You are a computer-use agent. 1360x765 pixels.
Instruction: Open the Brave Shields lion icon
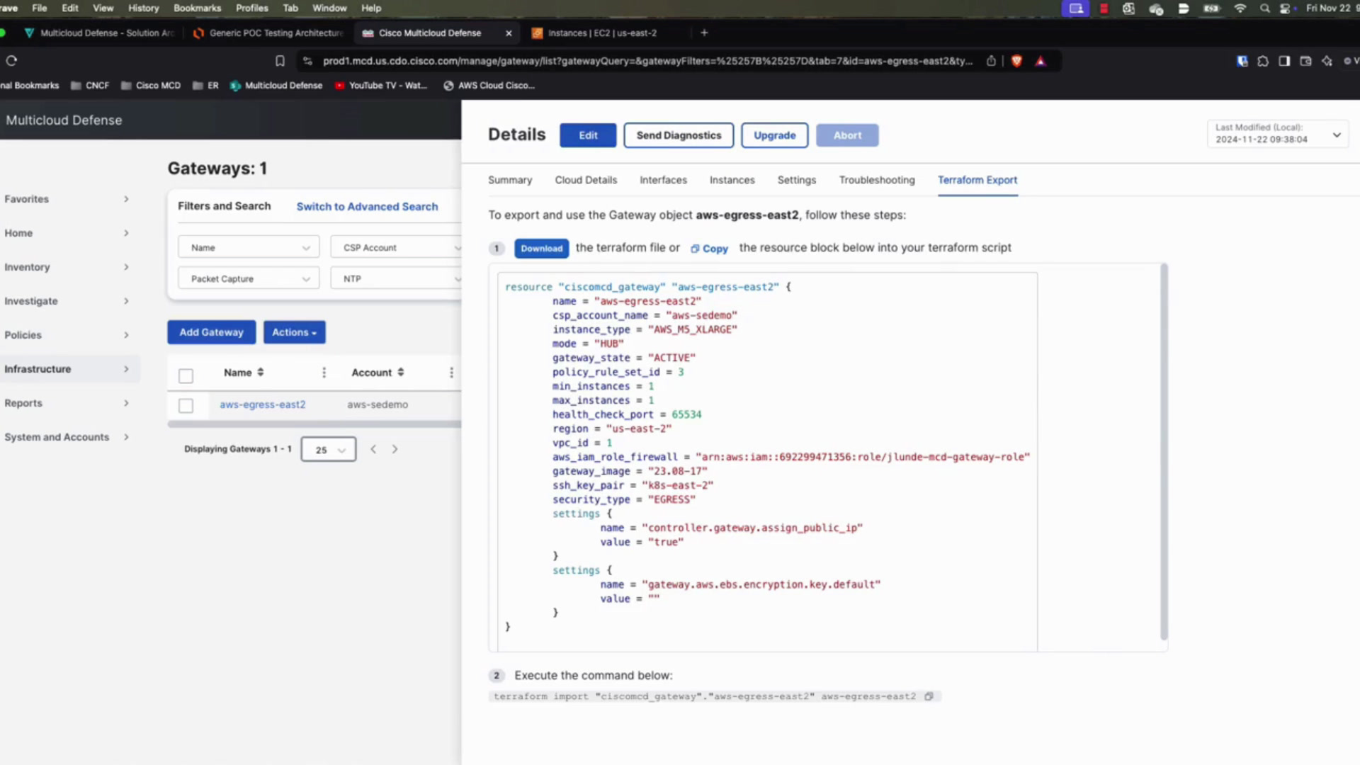1016,61
